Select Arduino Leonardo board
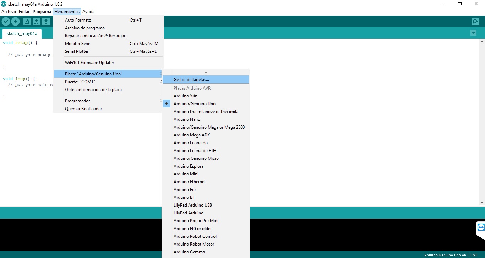 (206, 143)
